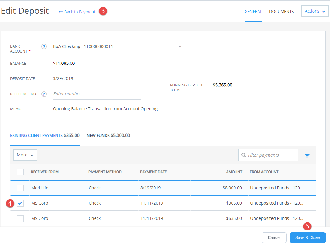Sort by From Account column header
The image size is (330, 248).
264,172
